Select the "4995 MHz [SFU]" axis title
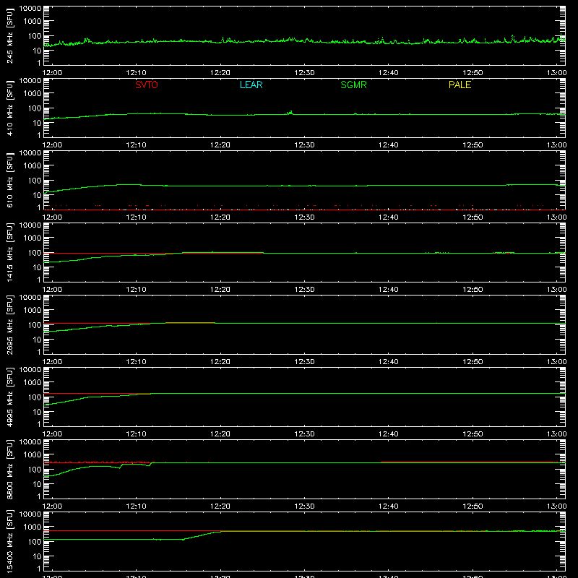Screen dimensions: 578x578 [9, 397]
